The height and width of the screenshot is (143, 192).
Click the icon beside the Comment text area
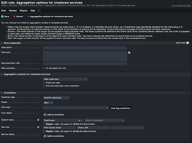point(129,53)
